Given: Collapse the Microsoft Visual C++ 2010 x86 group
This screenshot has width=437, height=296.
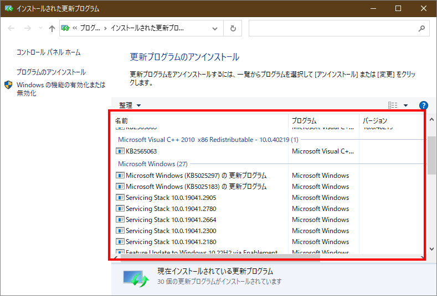Looking at the screenshot, I should [208, 140].
